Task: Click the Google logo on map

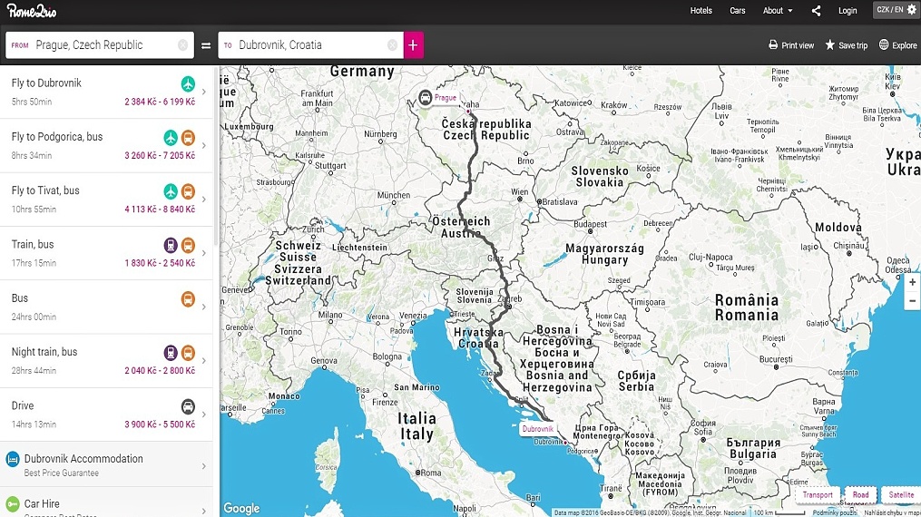Action: [x=241, y=508]
